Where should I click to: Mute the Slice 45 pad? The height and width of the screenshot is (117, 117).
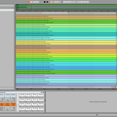20,102
